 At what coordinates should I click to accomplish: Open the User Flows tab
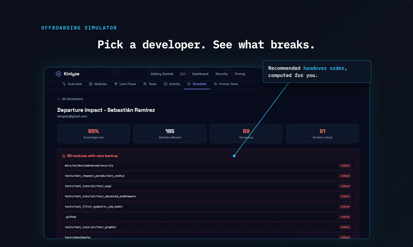tap(125, 84)
